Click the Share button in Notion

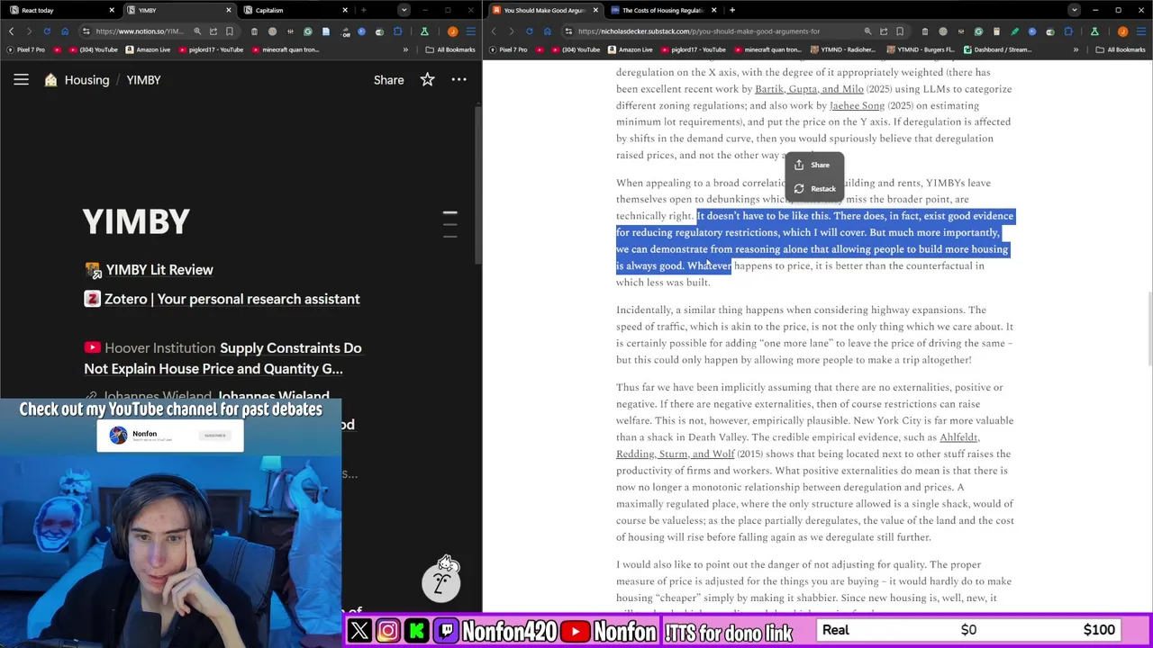(389, 80)
